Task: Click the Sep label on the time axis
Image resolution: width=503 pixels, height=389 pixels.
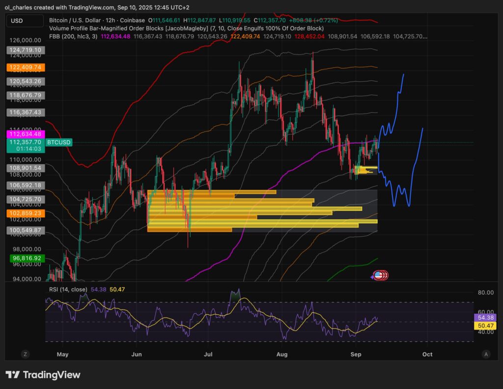Action: tap(356, 354)
